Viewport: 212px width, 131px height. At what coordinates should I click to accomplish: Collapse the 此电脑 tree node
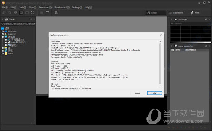[2, 37]
